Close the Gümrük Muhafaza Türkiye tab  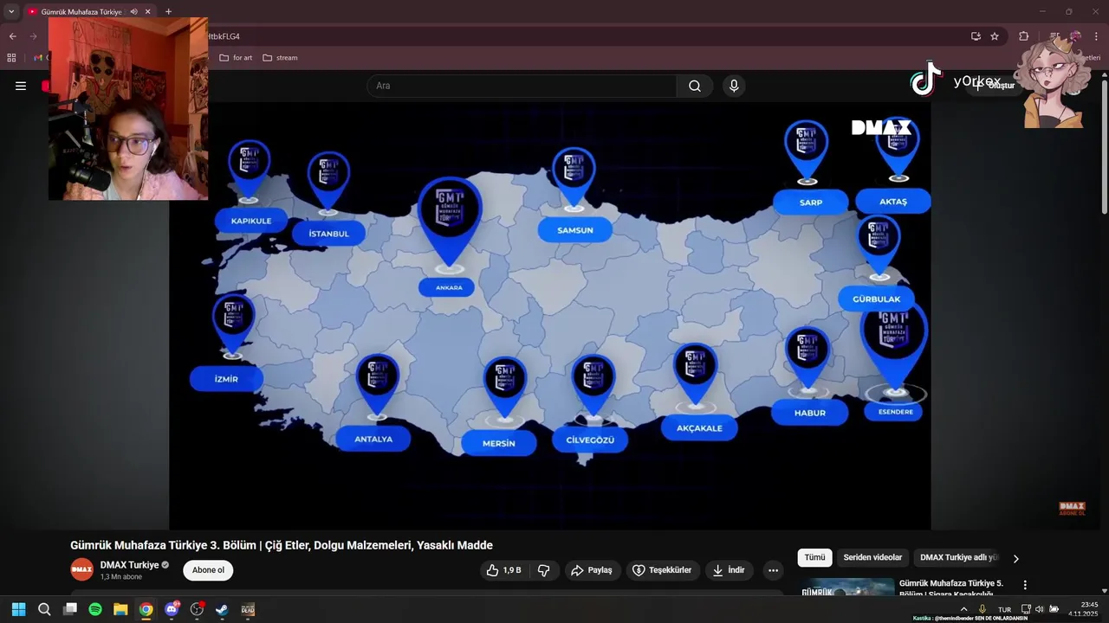pos(147,12)
